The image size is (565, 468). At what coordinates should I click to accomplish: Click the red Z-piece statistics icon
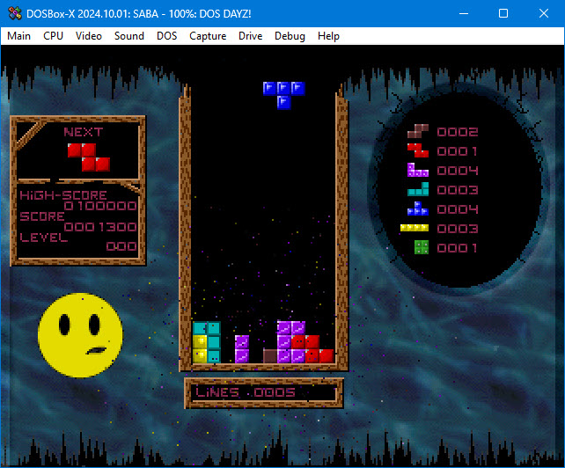(x=418, y=150)
